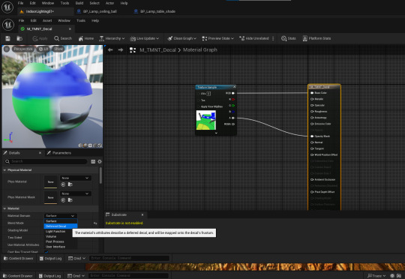Apply material changes with the Apply button
The image size is (405, 279).
[x=40, y=38]
